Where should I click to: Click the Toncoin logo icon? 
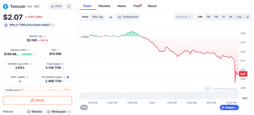6,6
